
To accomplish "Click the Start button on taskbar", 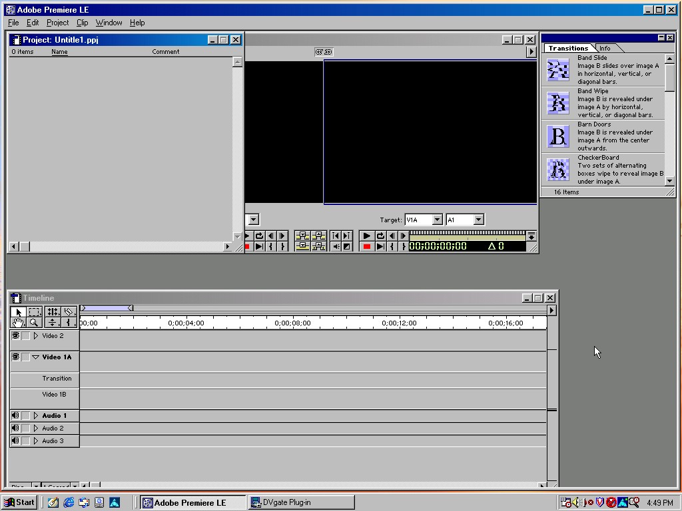I will click(19, 502).
